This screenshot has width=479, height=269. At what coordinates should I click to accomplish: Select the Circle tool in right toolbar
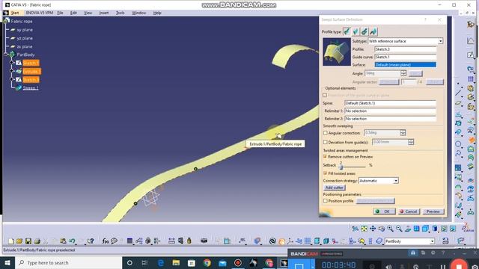(x=458, y=143)
